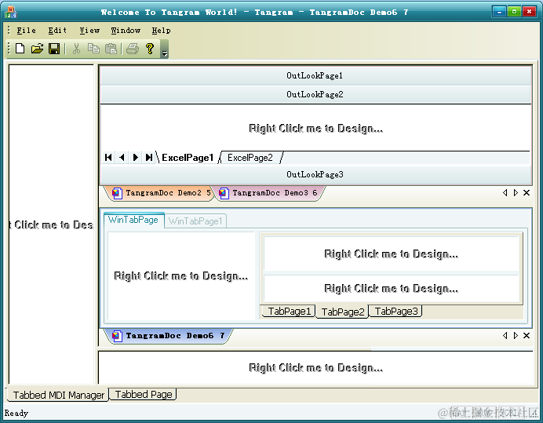The width and height of the screenshot is (543, 423).
Task: Select the WinTabPage1 tab
Action: coord(195,221)
